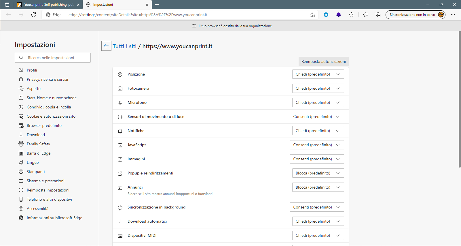Follow the Tutti i siti breadcrumb link
Screen dimensions: 461x246
click(x=124, y=46)
